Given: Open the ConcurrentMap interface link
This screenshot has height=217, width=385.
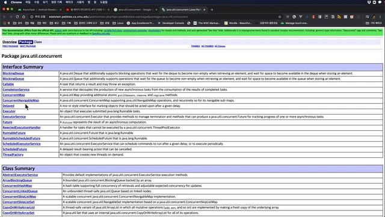Looking at the screenshot, I should click(x=14, y=95).
